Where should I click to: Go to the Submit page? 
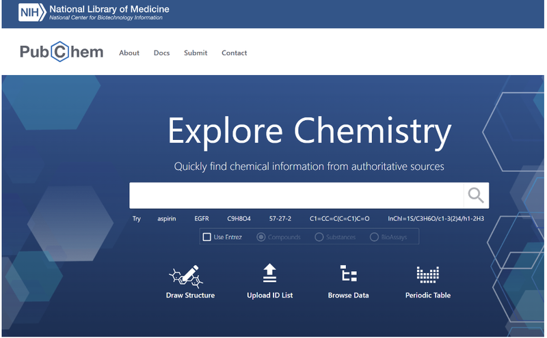click(196, 53)
